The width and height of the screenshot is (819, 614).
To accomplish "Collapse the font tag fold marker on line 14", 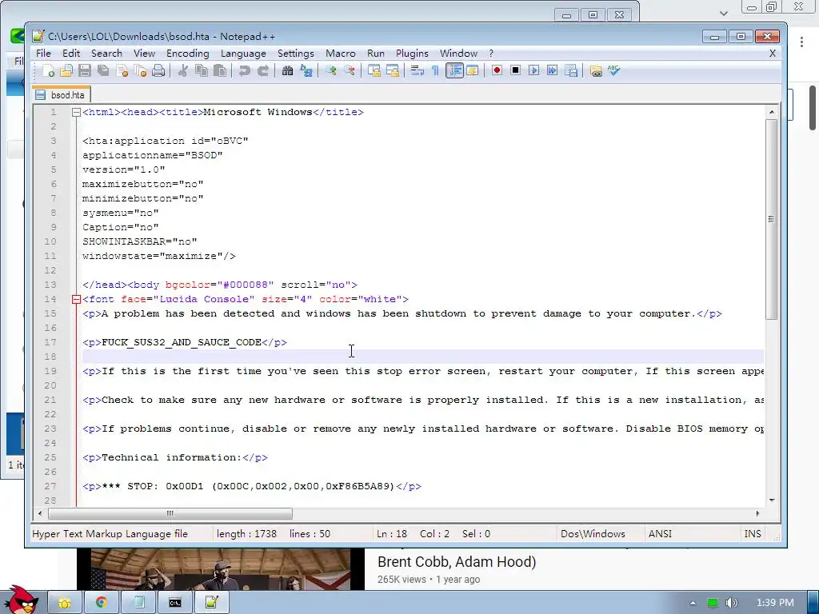I will (x=76, y=299).
